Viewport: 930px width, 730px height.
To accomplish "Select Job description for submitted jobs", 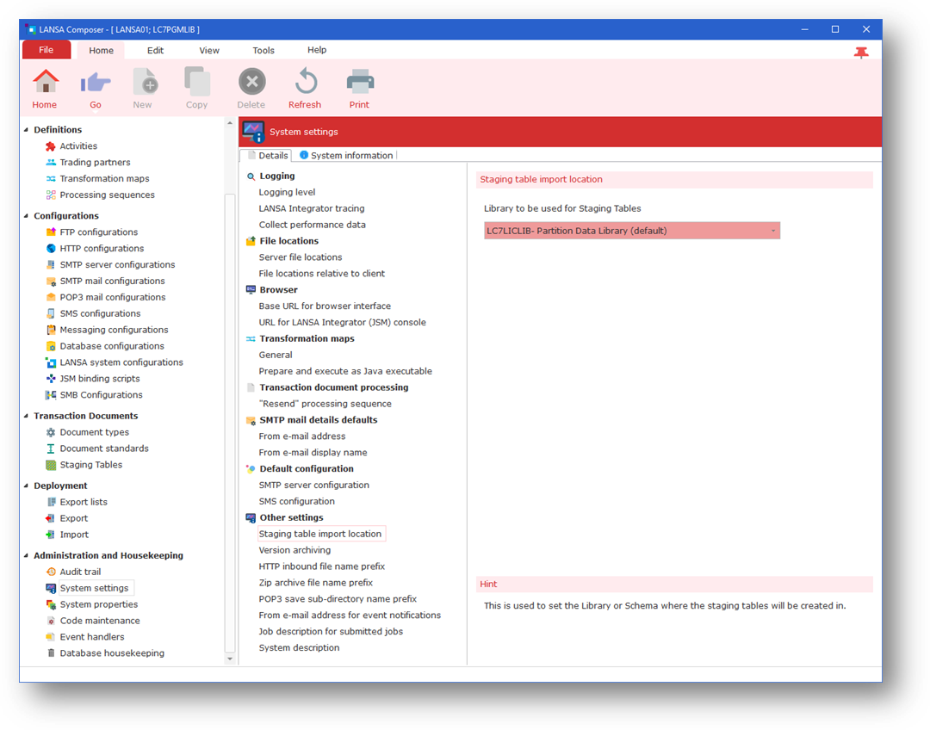I will pyautogui.click(x=331, y=632).
